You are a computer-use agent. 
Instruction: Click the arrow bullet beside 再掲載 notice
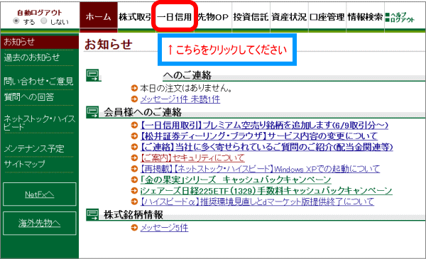134,169
